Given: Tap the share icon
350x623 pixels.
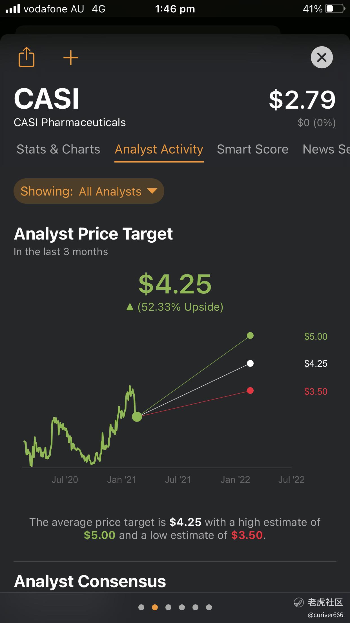Looking at the screenshot, I should click(x=26, y=57).
